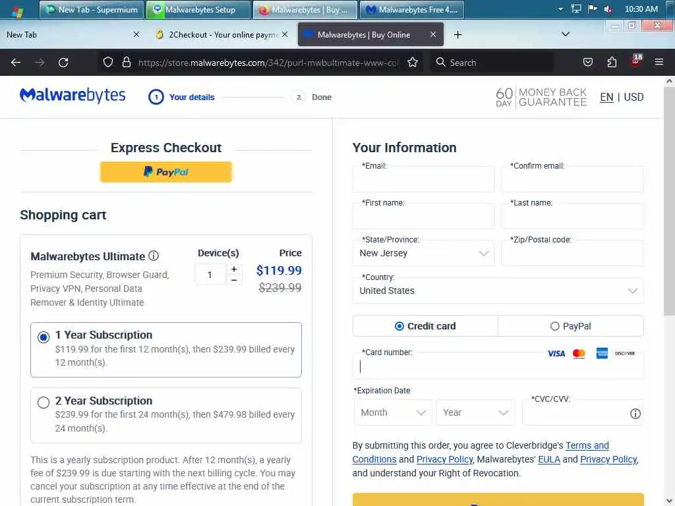675x506 pixels.
Task: Click scrollbar down arrow
Action: click(669, 501)
